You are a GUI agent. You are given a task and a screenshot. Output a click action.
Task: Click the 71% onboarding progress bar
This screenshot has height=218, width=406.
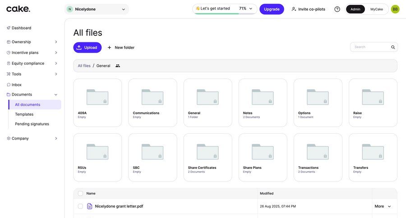(224, 14)
